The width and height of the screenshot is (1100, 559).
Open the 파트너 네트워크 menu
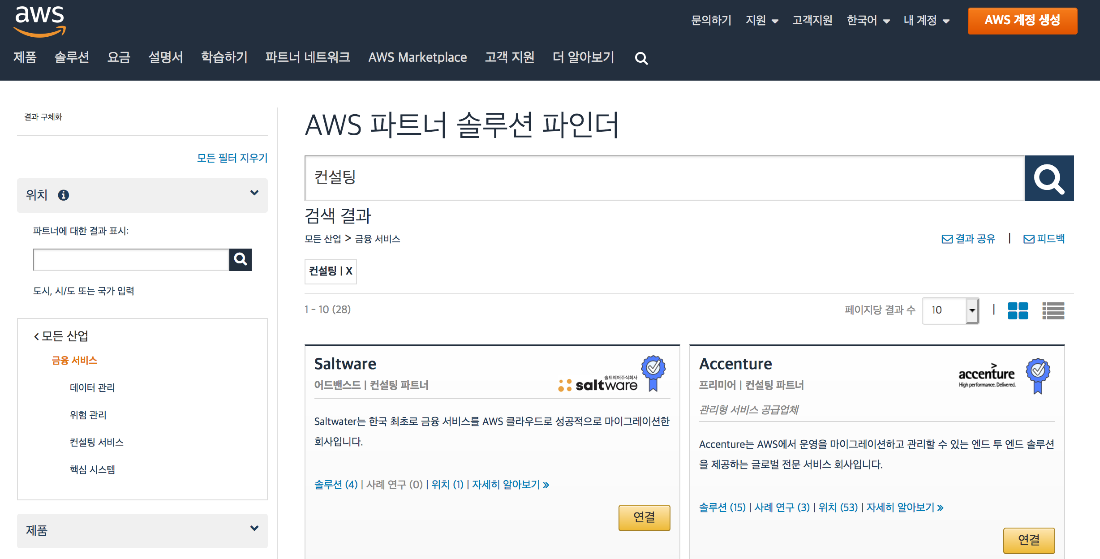point(308,57)
